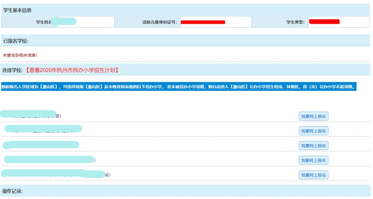The height and width of the screenshot is (199, 373).
Task: Click the red 未查询到相关信息 message
Action: (x=20, y=55)
